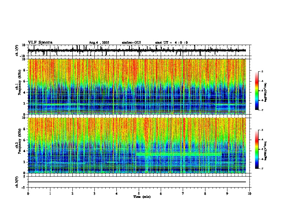Click the "-3" label on ch.2 color bar
The height and width of the screenshot is (217, 281).
[x=261, y=130]
